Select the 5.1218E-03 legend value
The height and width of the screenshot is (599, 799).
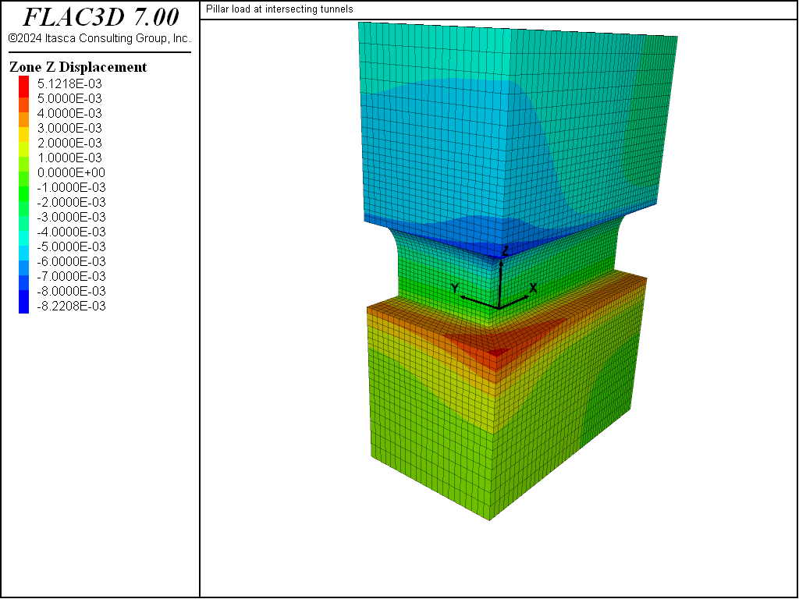coord(69,83)
